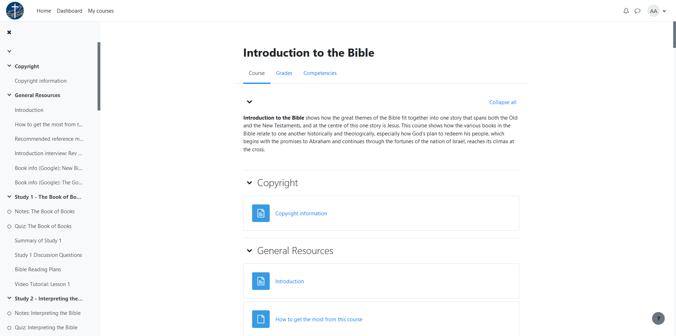Toggle completion circle for Notes: The Book of Books

click(10, 212)
